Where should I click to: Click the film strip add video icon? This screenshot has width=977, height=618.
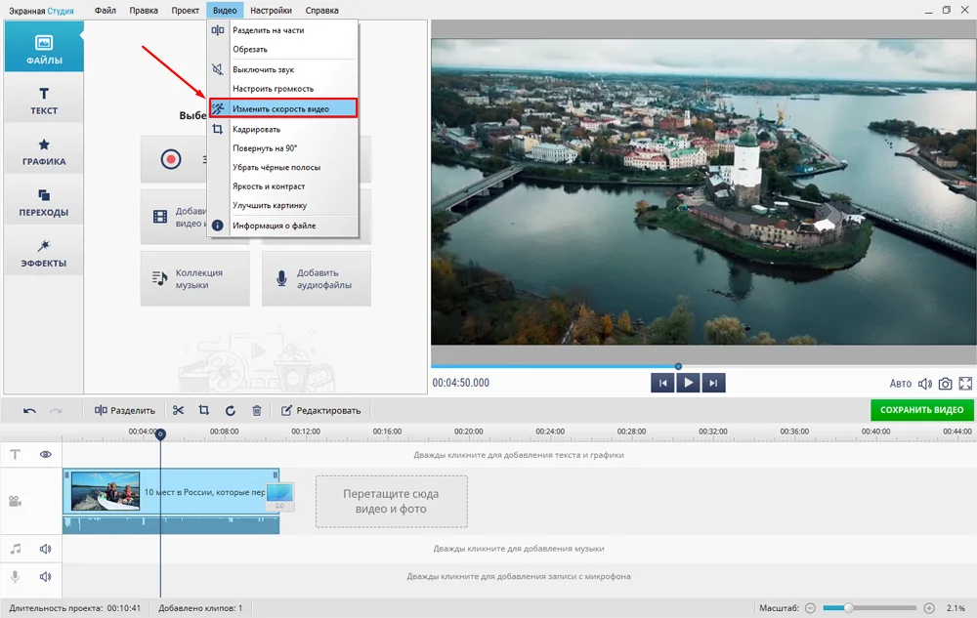(160, 217)
